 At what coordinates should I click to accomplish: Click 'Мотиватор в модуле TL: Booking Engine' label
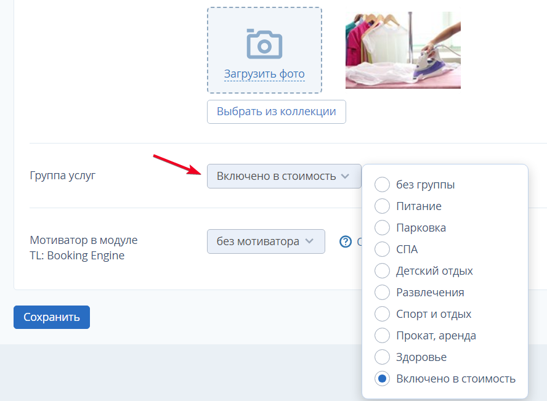pos(84,248)
